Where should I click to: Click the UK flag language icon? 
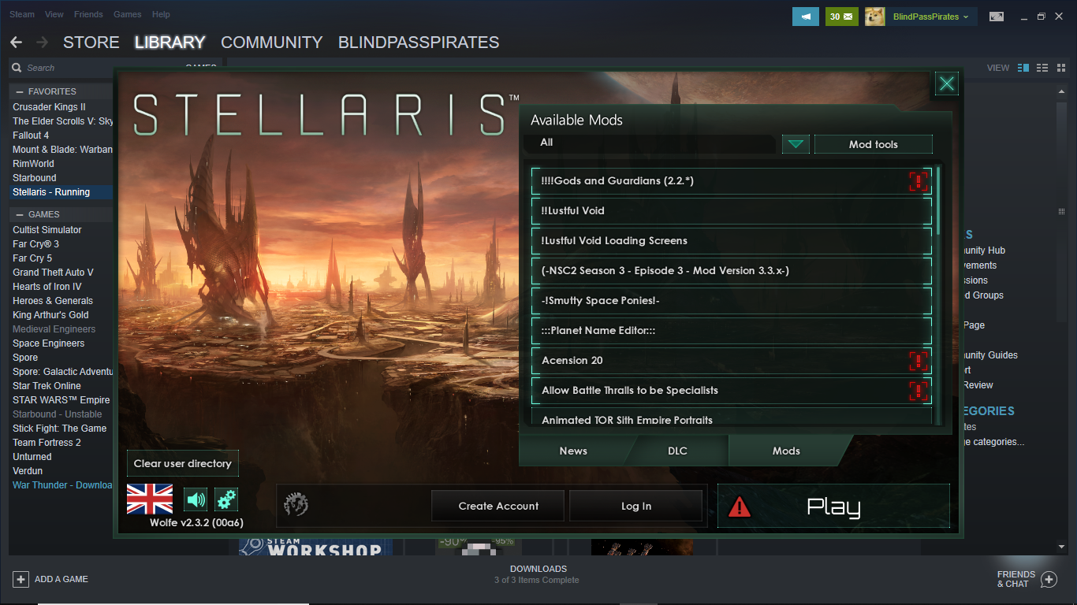pos(150,499)
